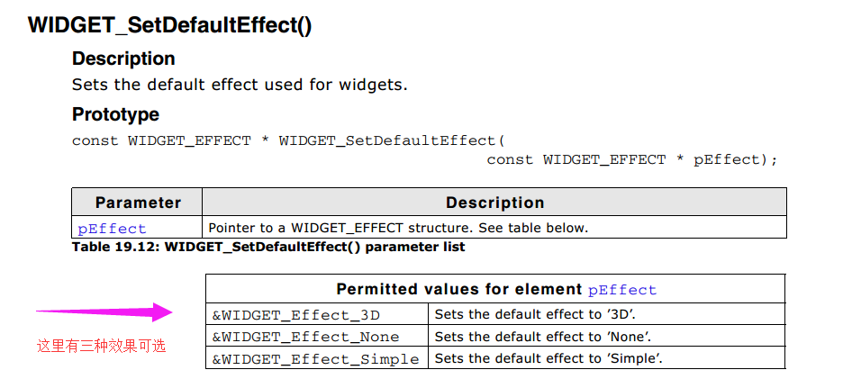Click the WIDGET_SetDefaultEffect() heading

coord(170,25)
